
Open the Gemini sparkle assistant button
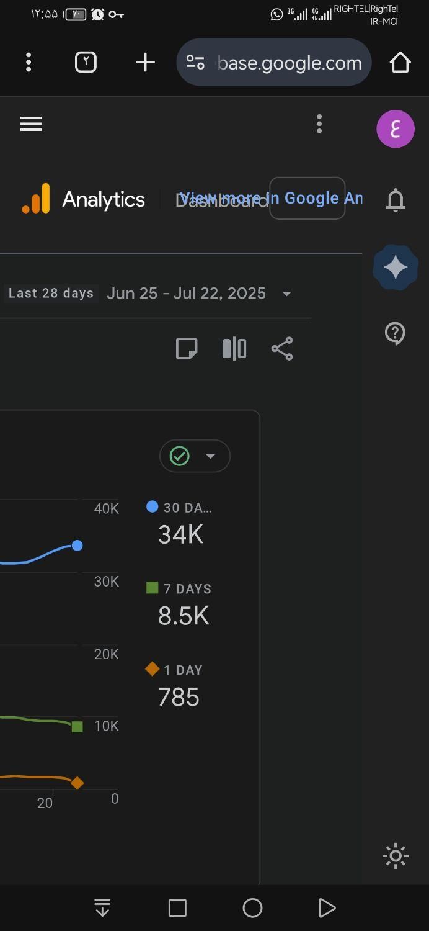(x=396, y=268)
